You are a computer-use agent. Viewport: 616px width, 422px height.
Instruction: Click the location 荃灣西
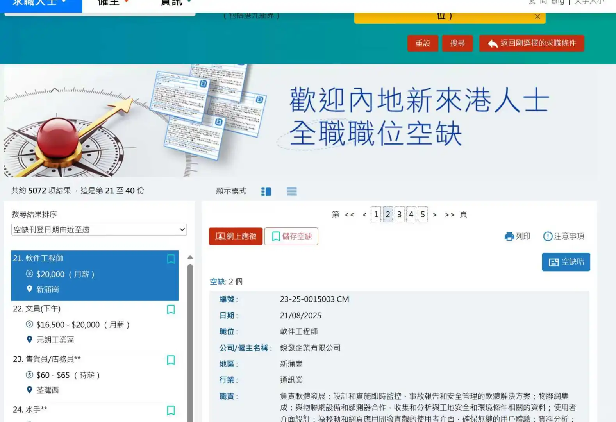click(48, 390)
